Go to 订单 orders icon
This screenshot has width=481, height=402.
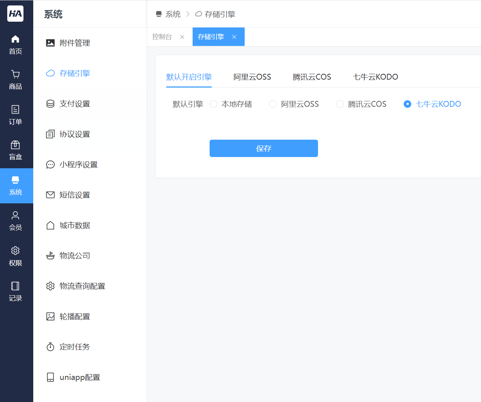(x=15, y=110)
